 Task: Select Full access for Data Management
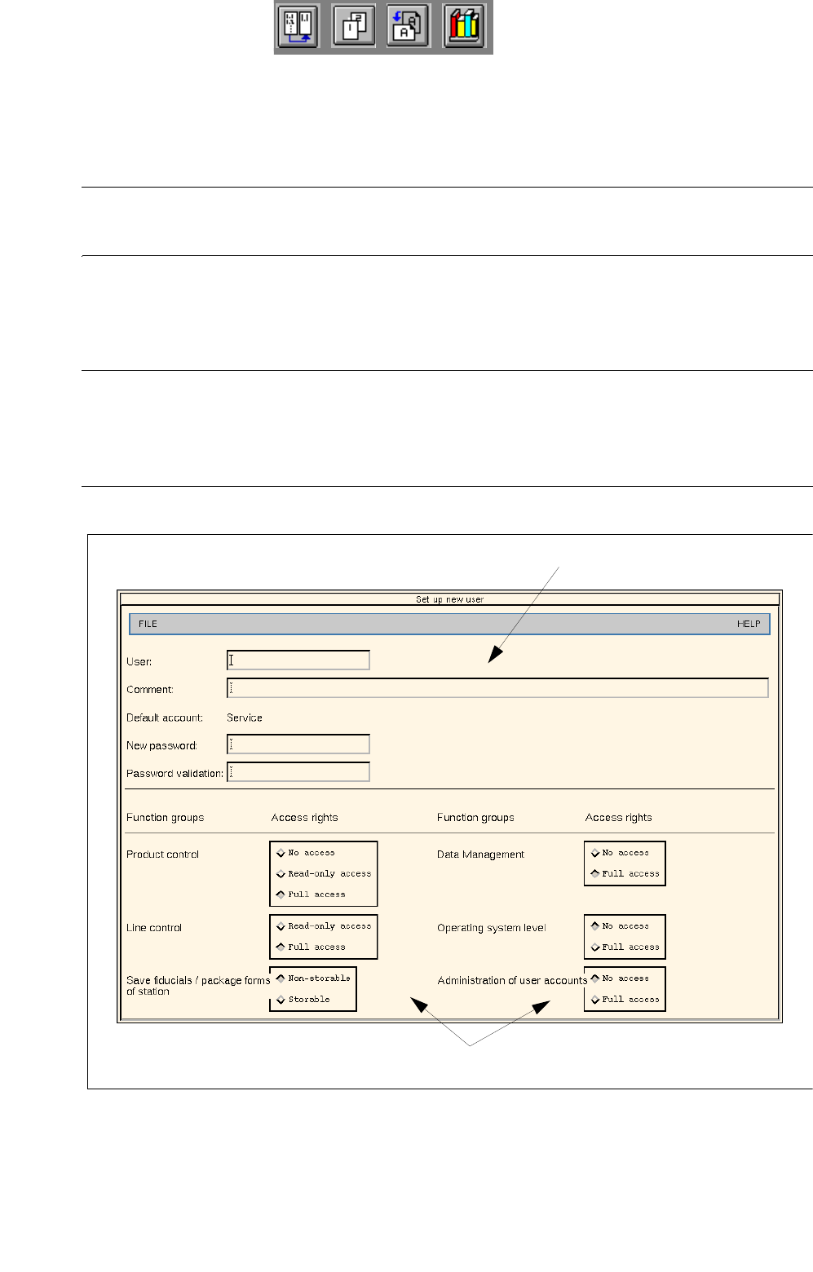(x=625, y=873)
